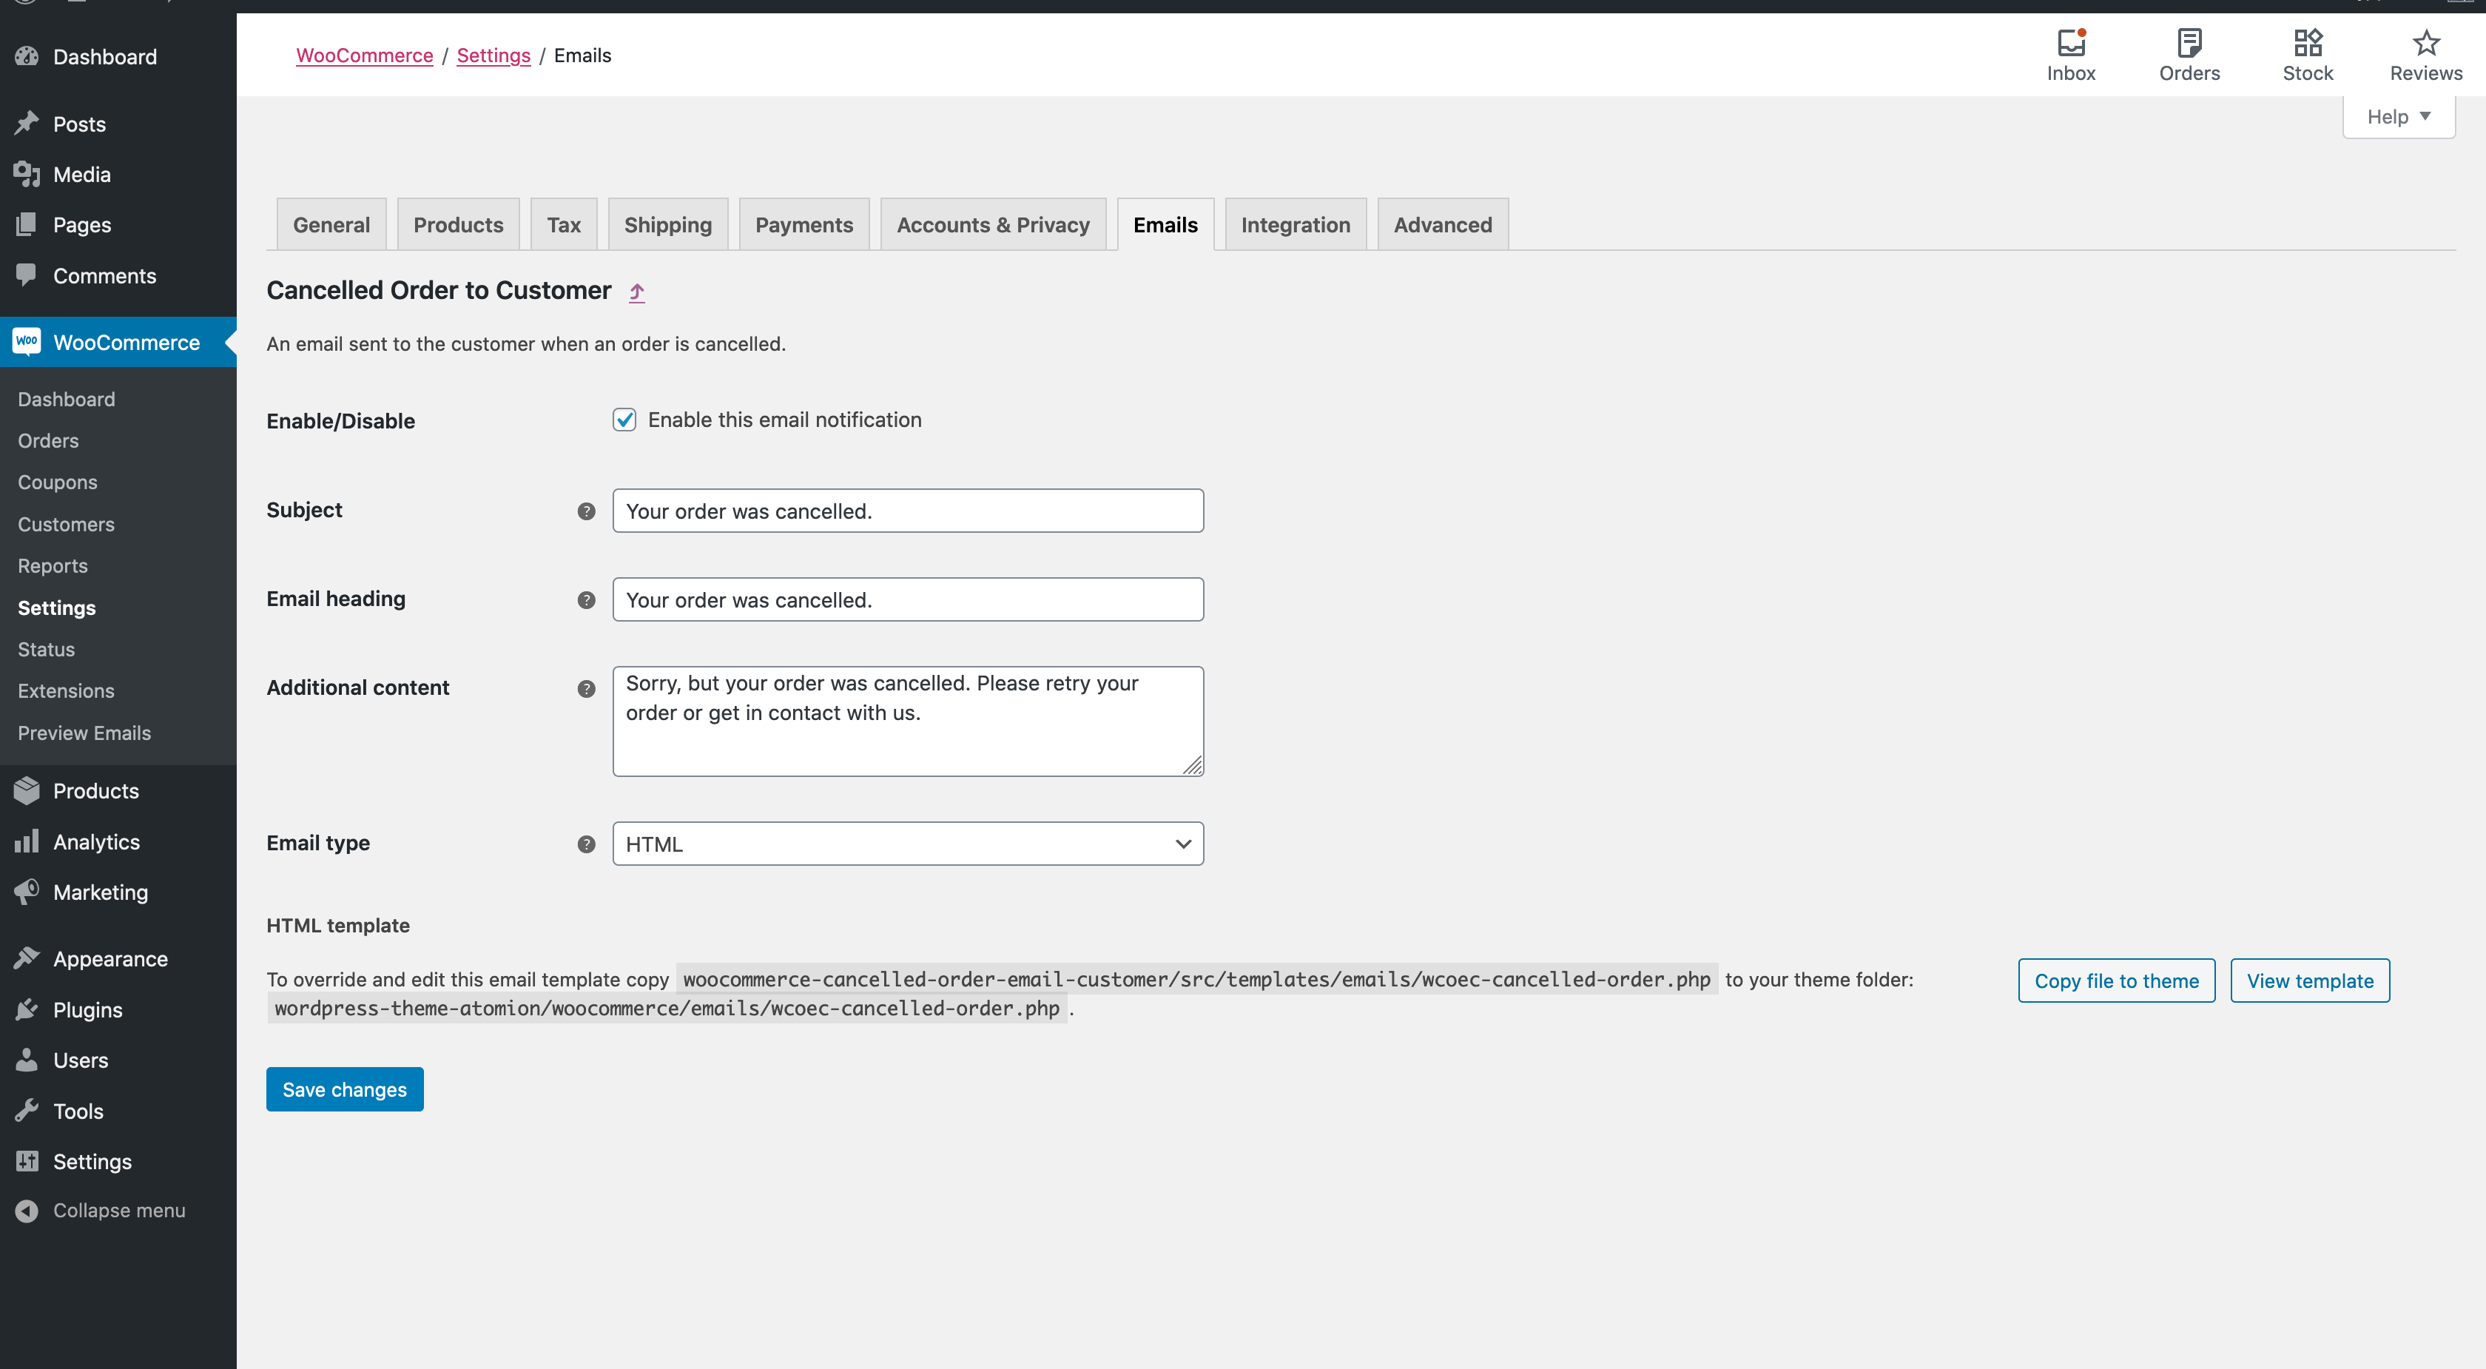2486x1369 pixels.
Task: Open Customers submenu item
Action: click(x=66, y=524)
